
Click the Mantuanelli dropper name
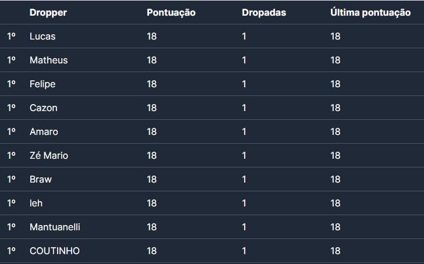55,227
